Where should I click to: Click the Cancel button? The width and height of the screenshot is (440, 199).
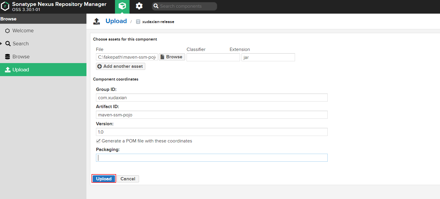[128, 179]
